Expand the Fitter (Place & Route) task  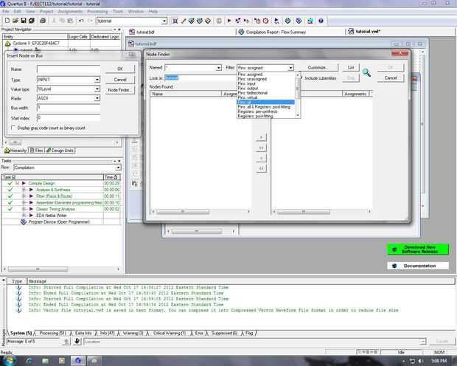pyautogui.click(x=24, y=196)
